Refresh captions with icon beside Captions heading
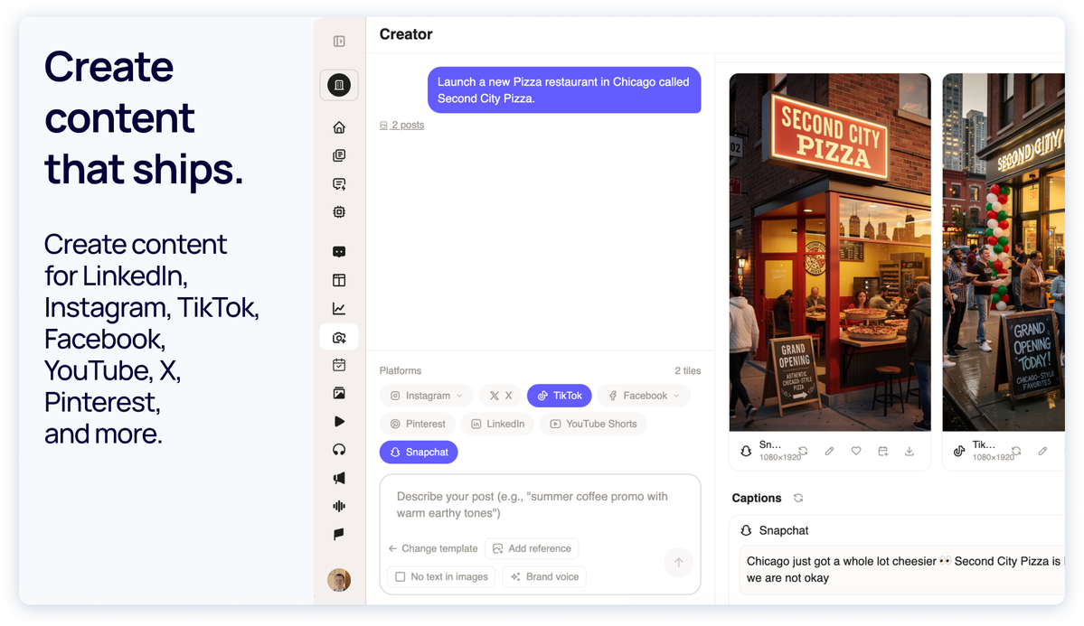Viewport: 1084px width, 626px height. click(x=798, y=498)
